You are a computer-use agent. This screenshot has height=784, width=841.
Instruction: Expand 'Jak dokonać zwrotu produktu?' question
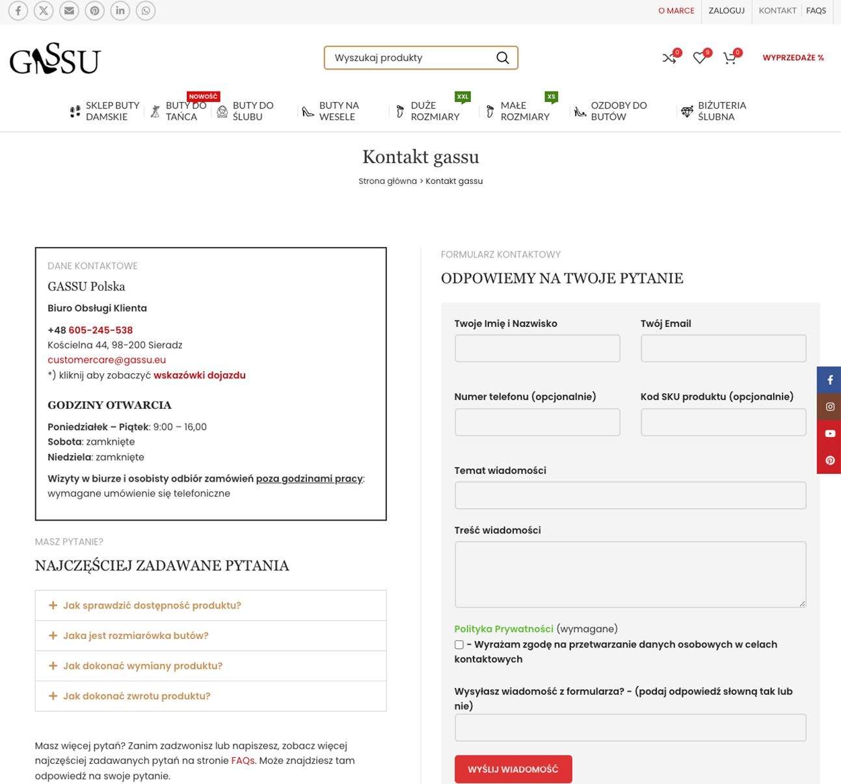coord(211,696)
